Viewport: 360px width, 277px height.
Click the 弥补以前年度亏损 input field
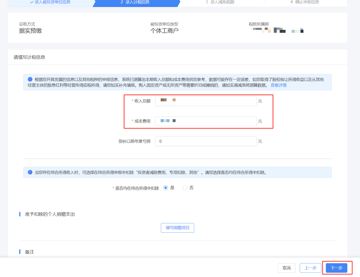206,141
